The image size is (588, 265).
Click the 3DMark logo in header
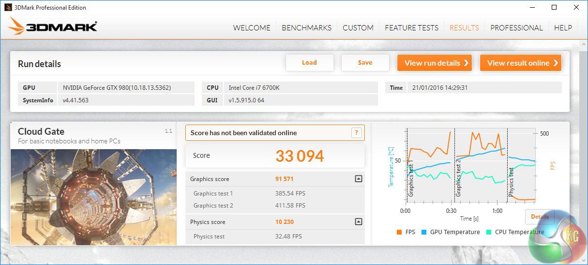pos(53,26)
